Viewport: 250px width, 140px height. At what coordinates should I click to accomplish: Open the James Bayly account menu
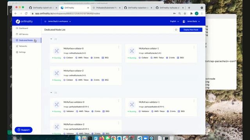tap(193, 21)
